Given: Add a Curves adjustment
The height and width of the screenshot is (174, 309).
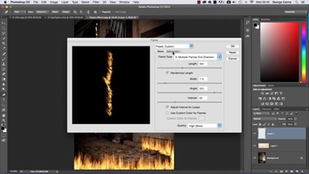Looking at the screenshot, I should pyautogui.click(x=271, y=93).
